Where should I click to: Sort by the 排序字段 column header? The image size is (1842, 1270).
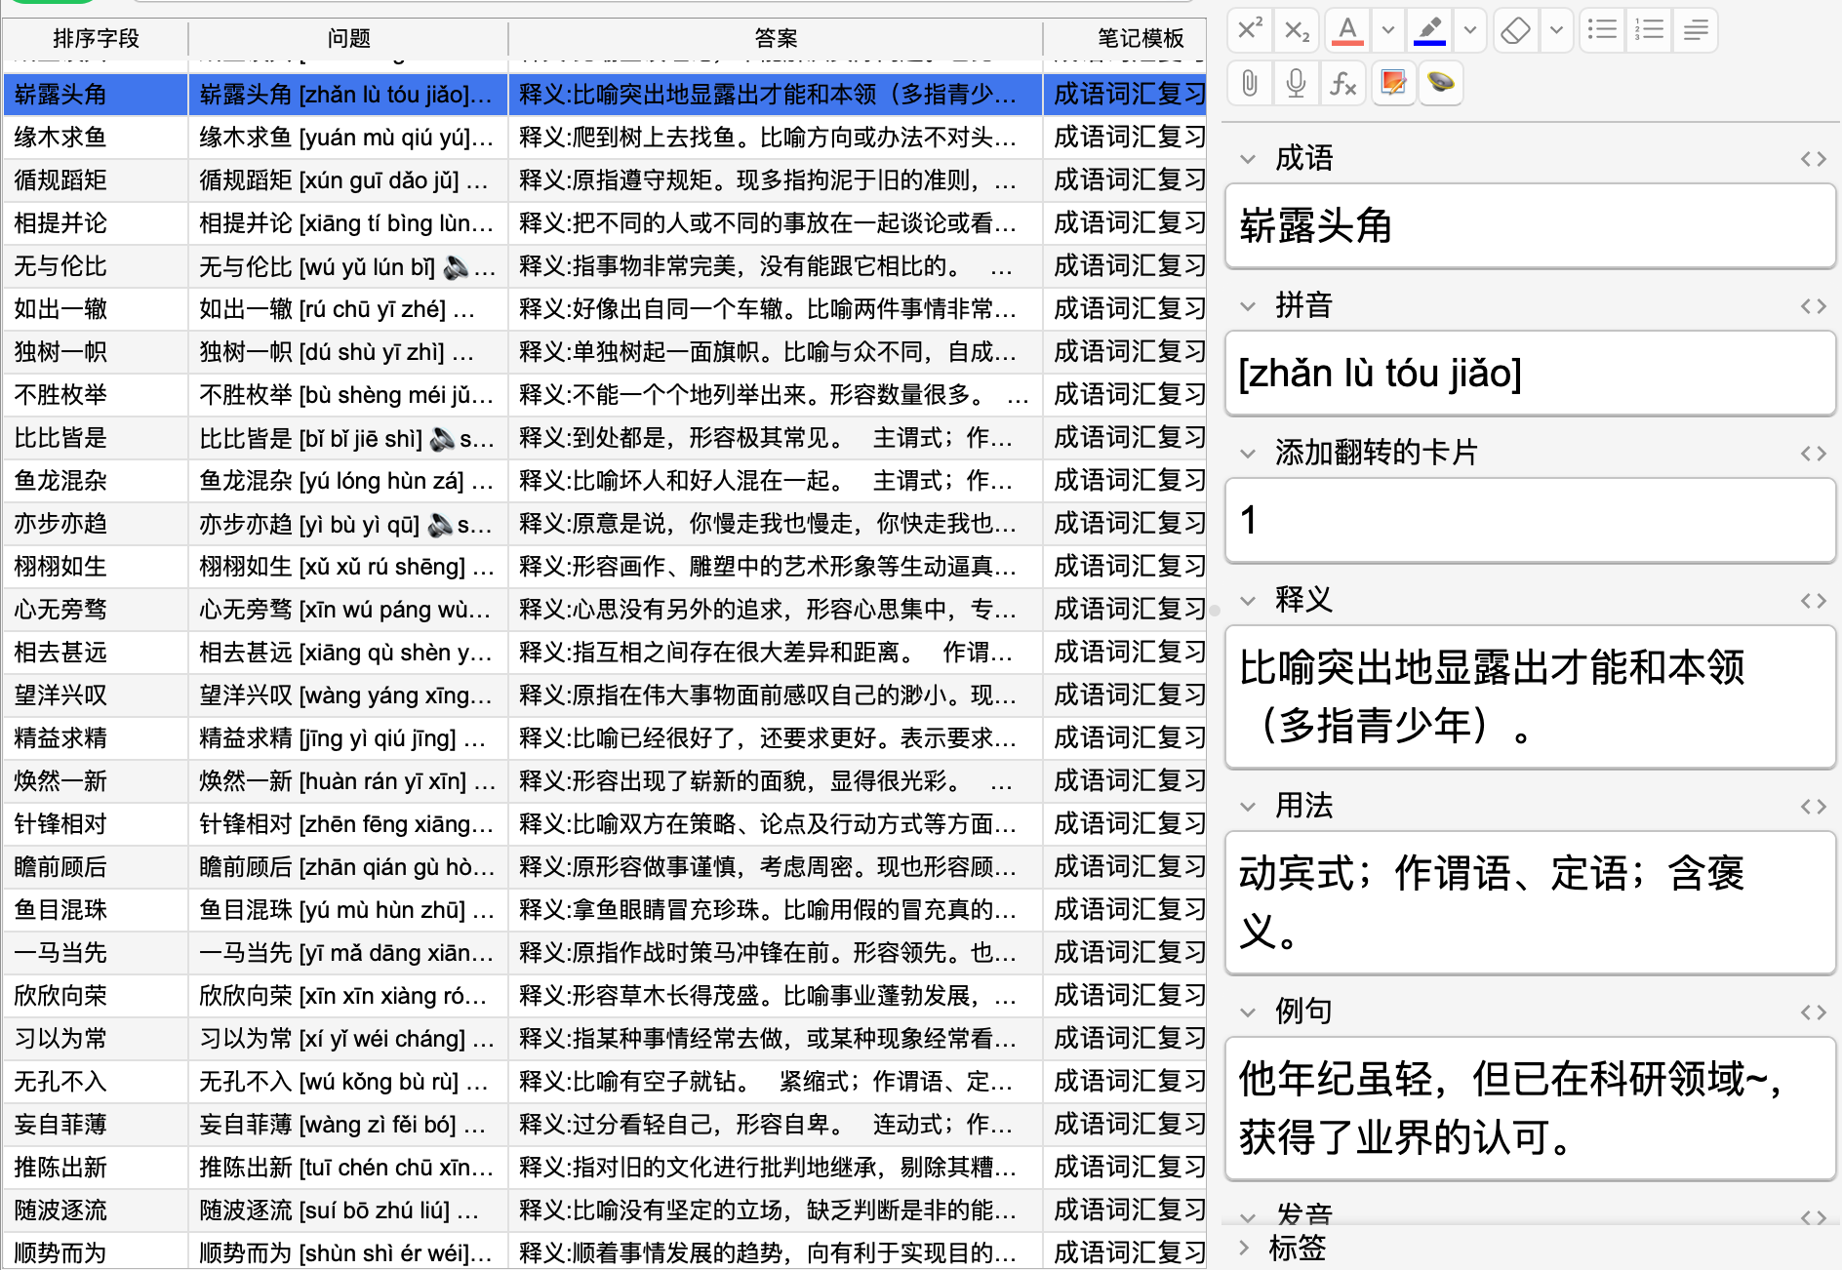click(96, 38)
